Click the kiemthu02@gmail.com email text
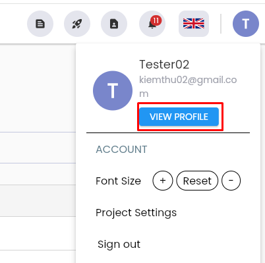 click(188, 86)
